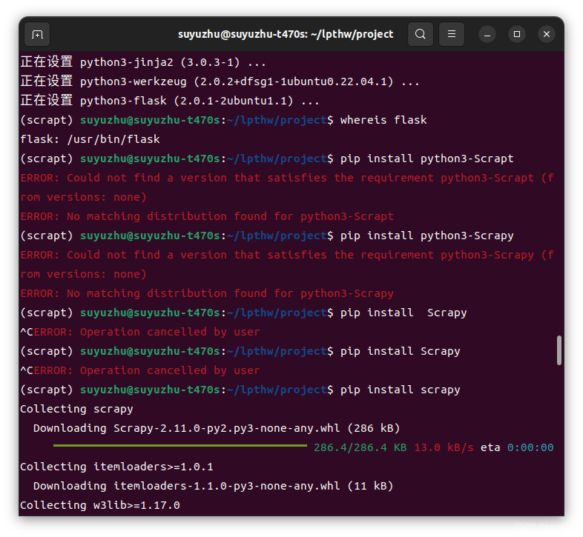The width and height of the screenshot is (583, 537).
Task: Click the python3-flask (2.0.1-2ubuntu1.1) setup line
Action: [x=170, y=101]
